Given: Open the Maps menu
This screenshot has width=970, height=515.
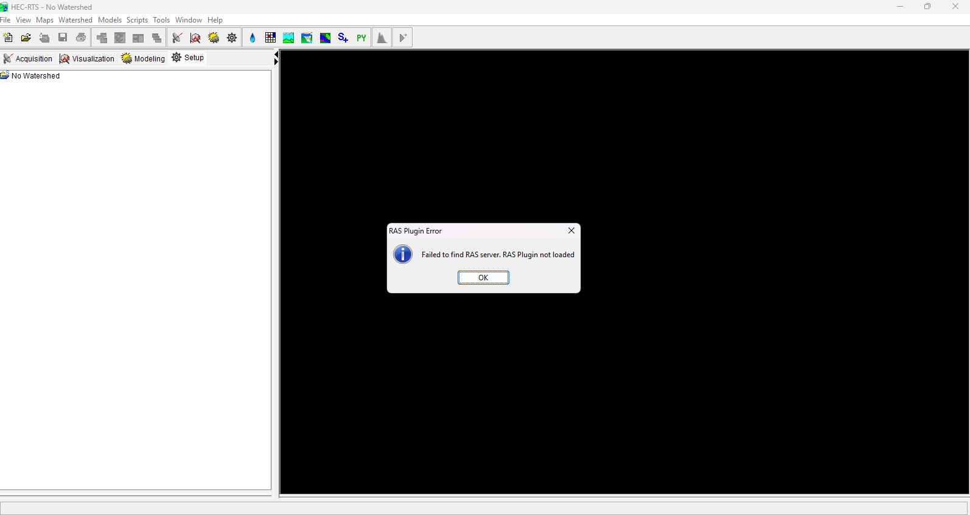Looking at the screenshot, I should click(x=44, y=20).
